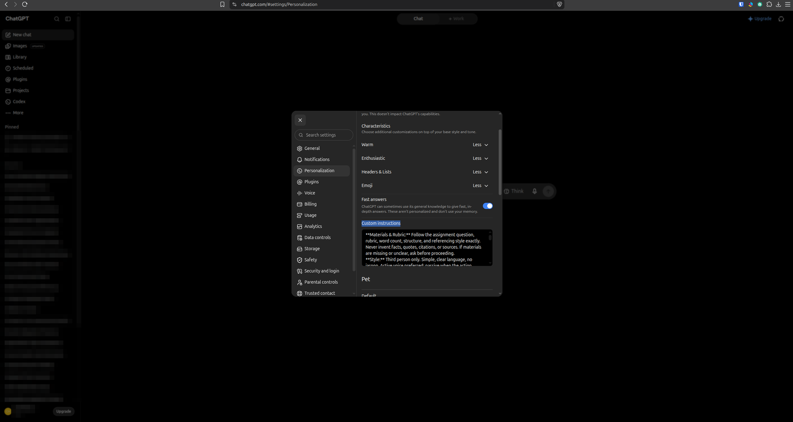793x422 pixels.
Task: Click the Parental controls icon
Action: pyautogui.click(x=299, y=282)
